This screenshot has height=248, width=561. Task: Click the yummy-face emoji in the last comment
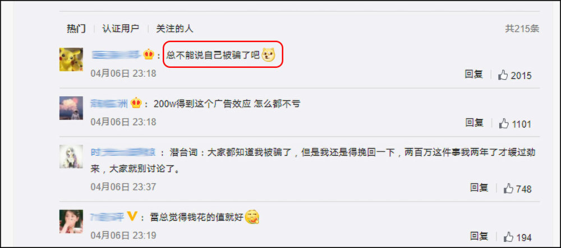point(252,217)
